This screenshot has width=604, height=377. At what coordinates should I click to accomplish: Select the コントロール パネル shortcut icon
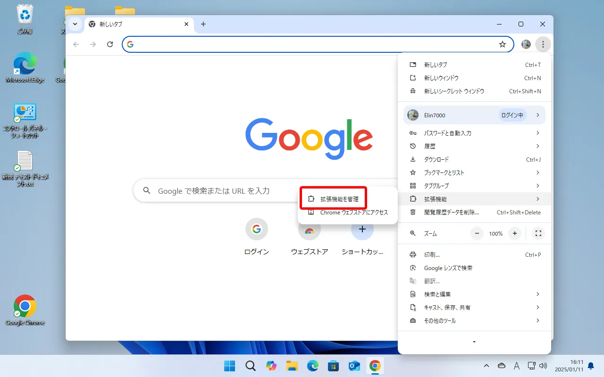pos(25,121)
